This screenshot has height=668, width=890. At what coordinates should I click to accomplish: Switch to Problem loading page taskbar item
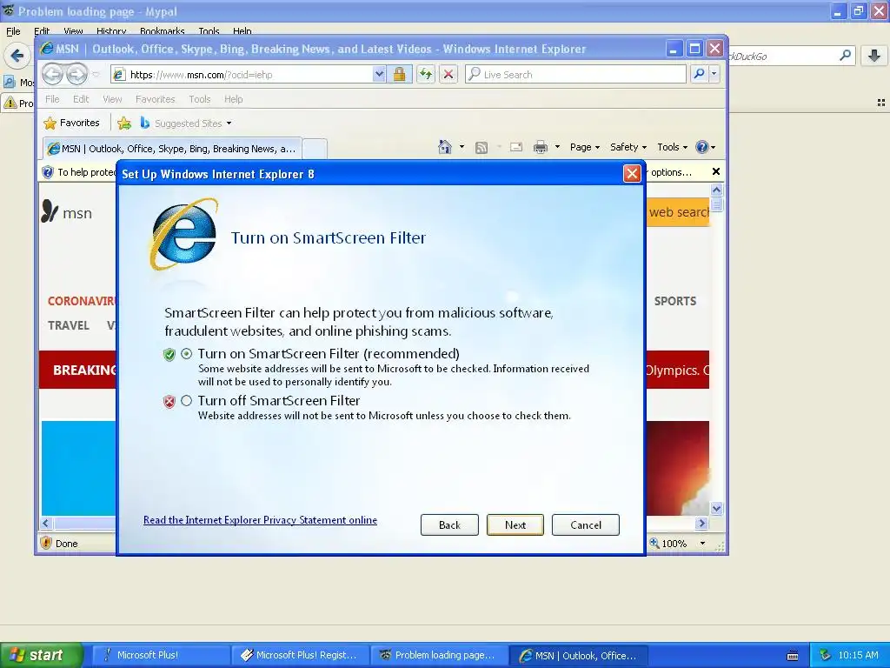click(439, 655)
